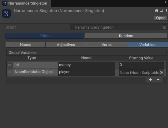Switch to Editor mode

pyautogui.click(x=45, y=36)
